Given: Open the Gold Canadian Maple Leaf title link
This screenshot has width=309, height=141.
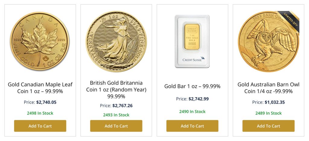Looking at the screenshot, I should point(40,88).
